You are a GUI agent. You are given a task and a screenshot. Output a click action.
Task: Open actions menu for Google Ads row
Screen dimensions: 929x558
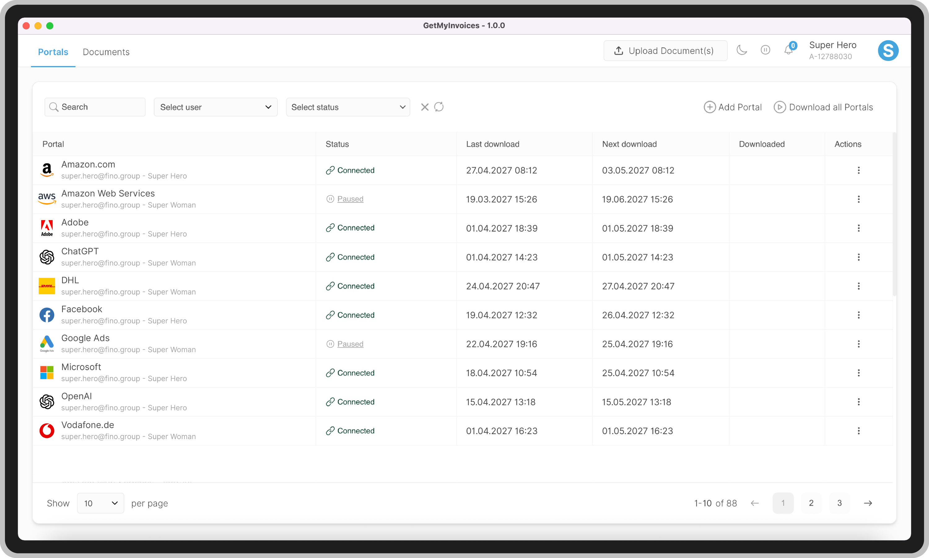858,344
